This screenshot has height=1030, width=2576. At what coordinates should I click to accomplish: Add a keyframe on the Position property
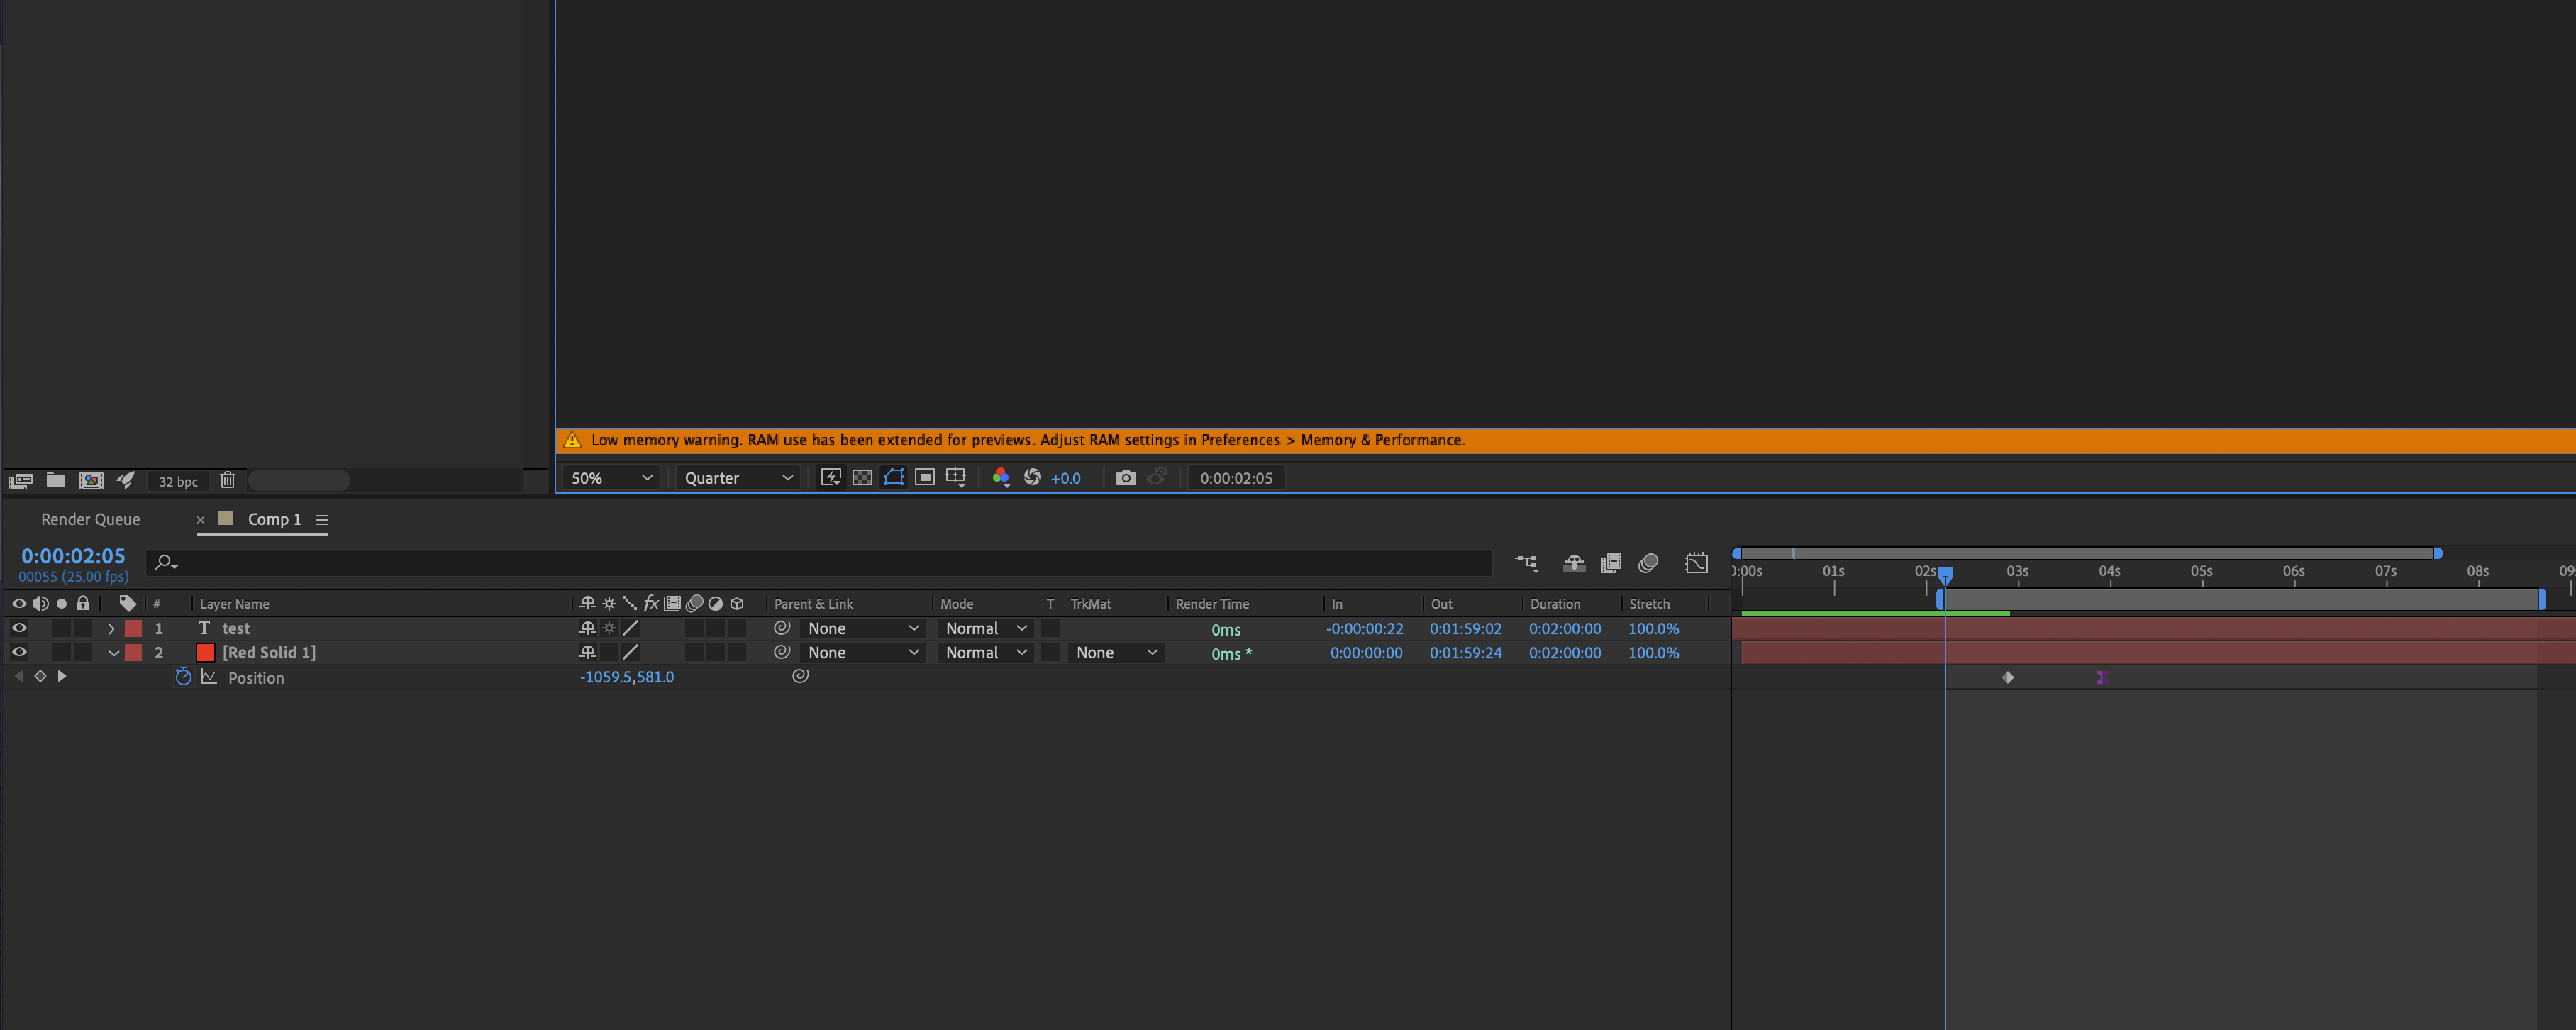tap(40, 676)
